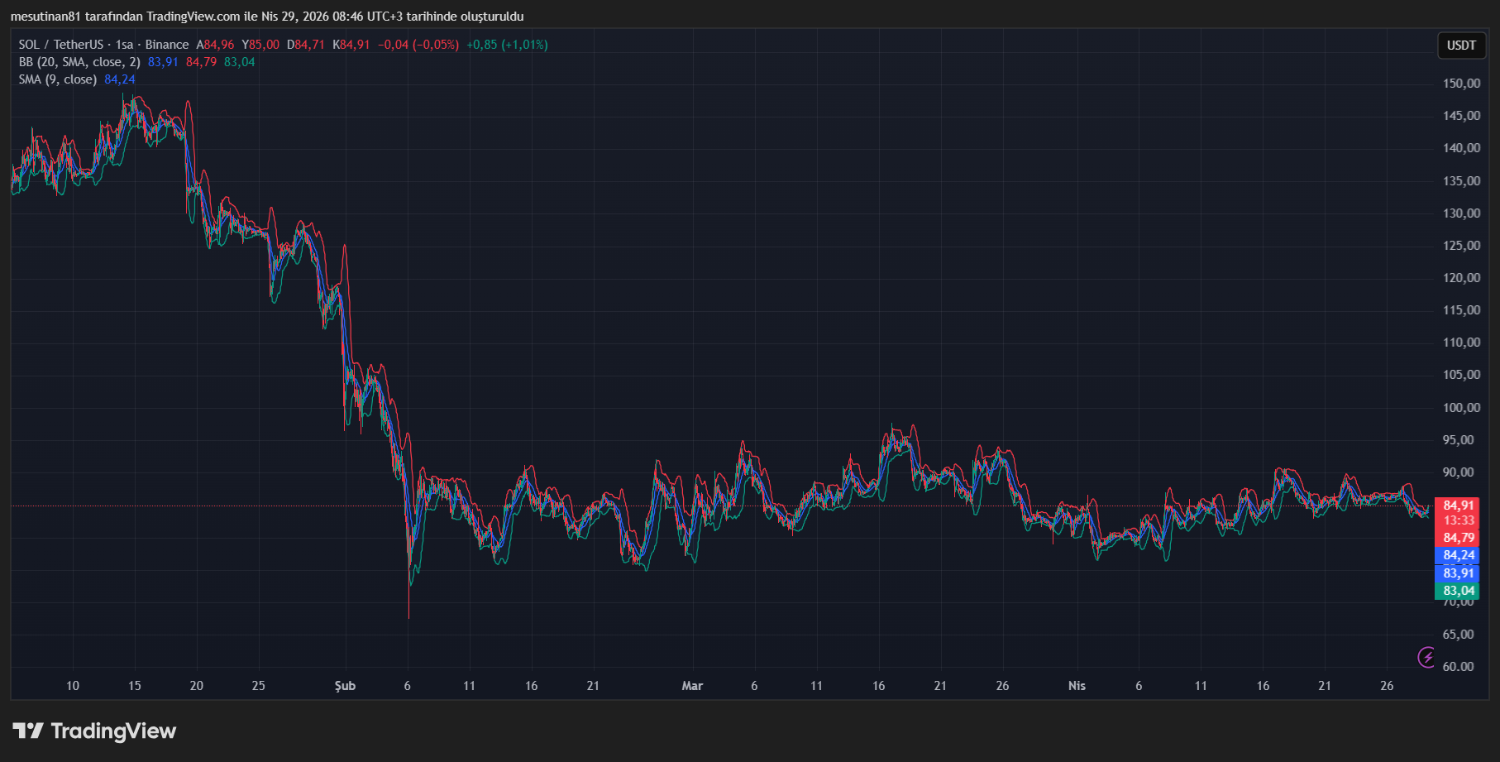The height and width of the screenshot is (762, 1500).
Task: Open the USDT currency selector
Action: (1460, 46)
